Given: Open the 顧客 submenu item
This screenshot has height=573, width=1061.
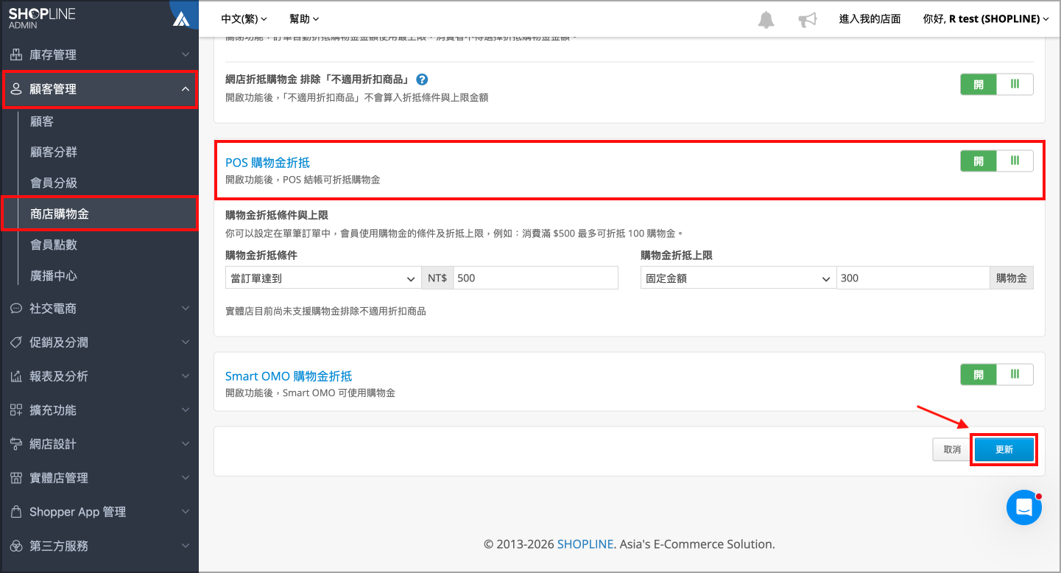Looking at the screenshot, I should pyautogui.click(x=42, y=122).
